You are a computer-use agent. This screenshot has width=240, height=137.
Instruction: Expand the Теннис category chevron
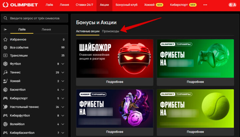(x=63, y=72)
